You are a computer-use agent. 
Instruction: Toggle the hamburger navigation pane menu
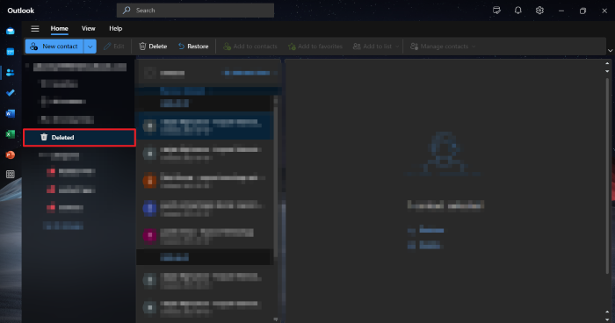coord(35,29)
